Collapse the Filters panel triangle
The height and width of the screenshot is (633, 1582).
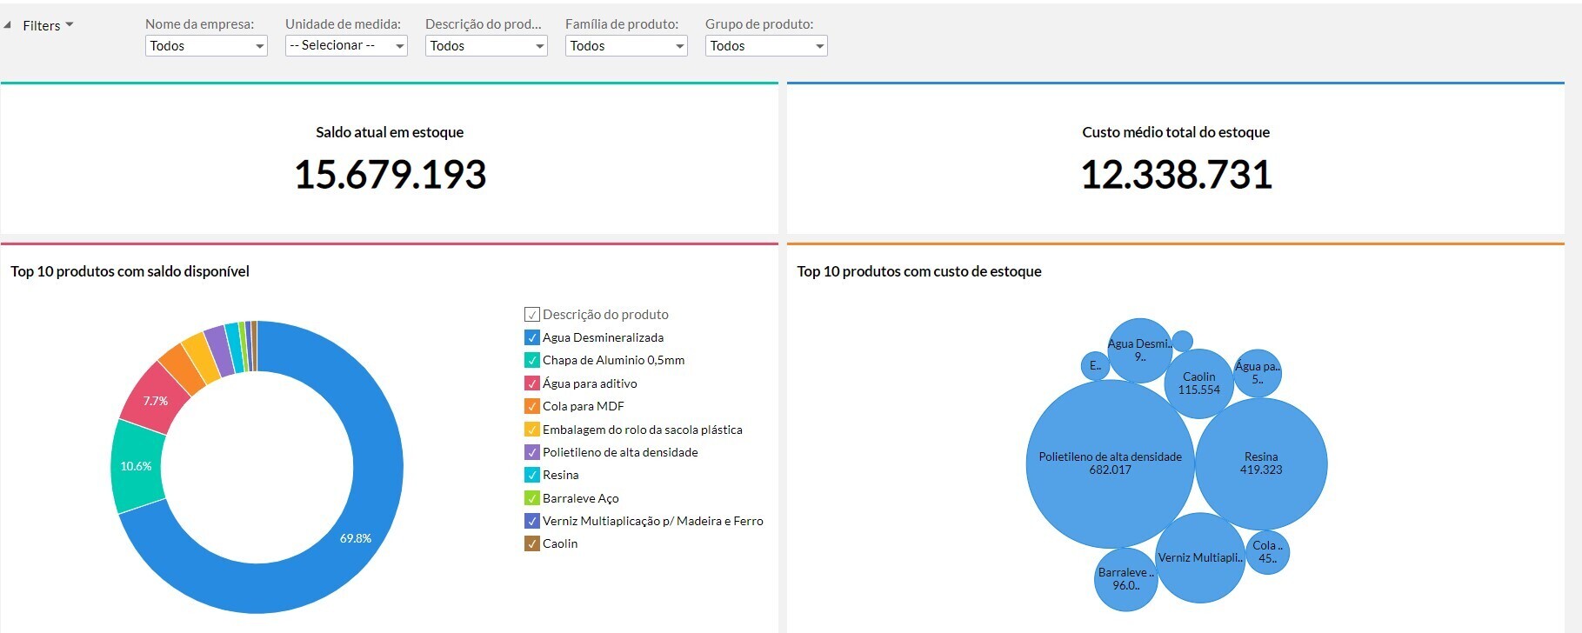[8, 25]
